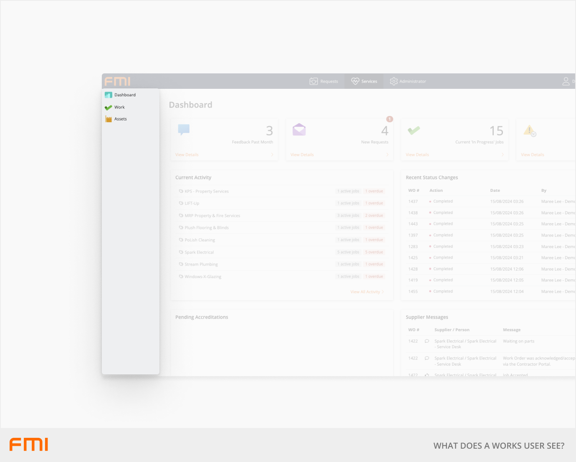Open the Administrator menu

pos(412,81)
